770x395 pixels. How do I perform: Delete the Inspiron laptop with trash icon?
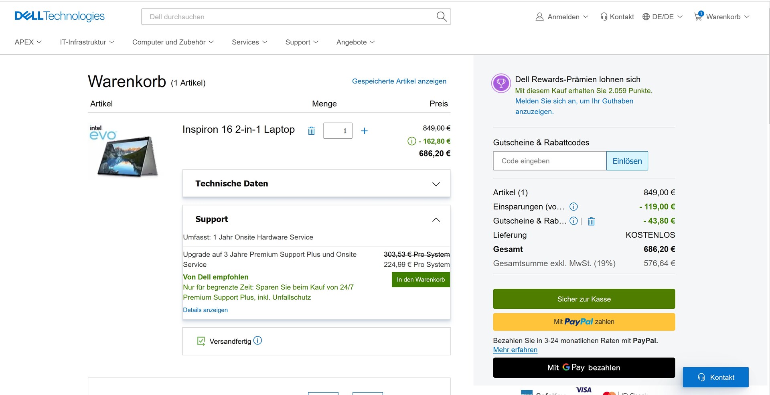tap(311, 131)
